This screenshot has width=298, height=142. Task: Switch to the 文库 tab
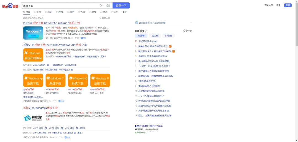(93, 12)
